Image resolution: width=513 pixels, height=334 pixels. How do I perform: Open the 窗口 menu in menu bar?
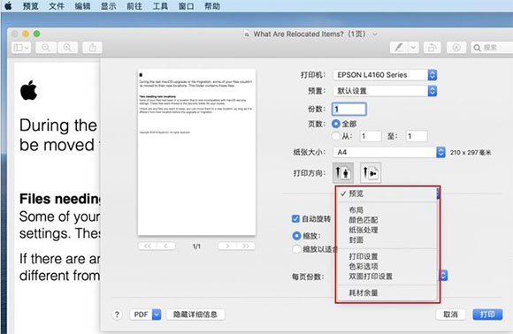coord(186,6)
